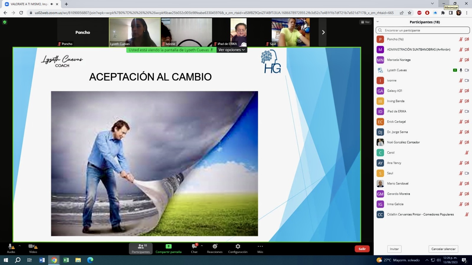Viewport: 472px width, 265px height.
Task: Select the VALORATE A TI MISMO browser tab
Action: click(29, 4)
